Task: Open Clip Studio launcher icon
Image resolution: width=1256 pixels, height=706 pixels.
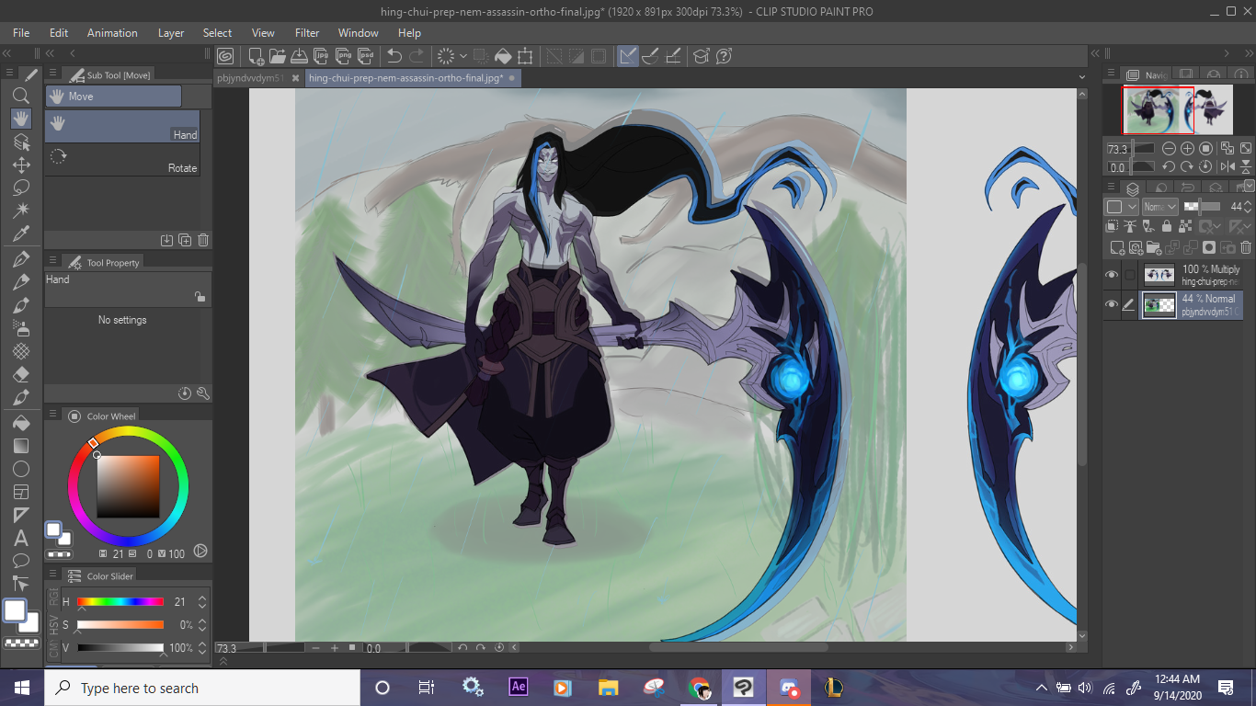Action: [225, 56]
